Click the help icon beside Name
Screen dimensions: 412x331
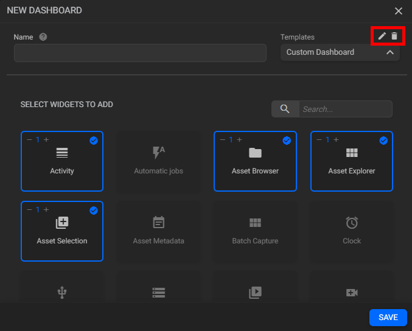43,37
